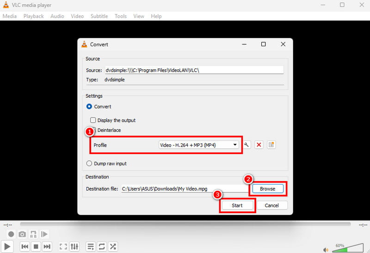This screenshot has width=370, height=253.
Task: Select Dump raw input radio button
Action: pyautogui.click(x=89, y=163)
